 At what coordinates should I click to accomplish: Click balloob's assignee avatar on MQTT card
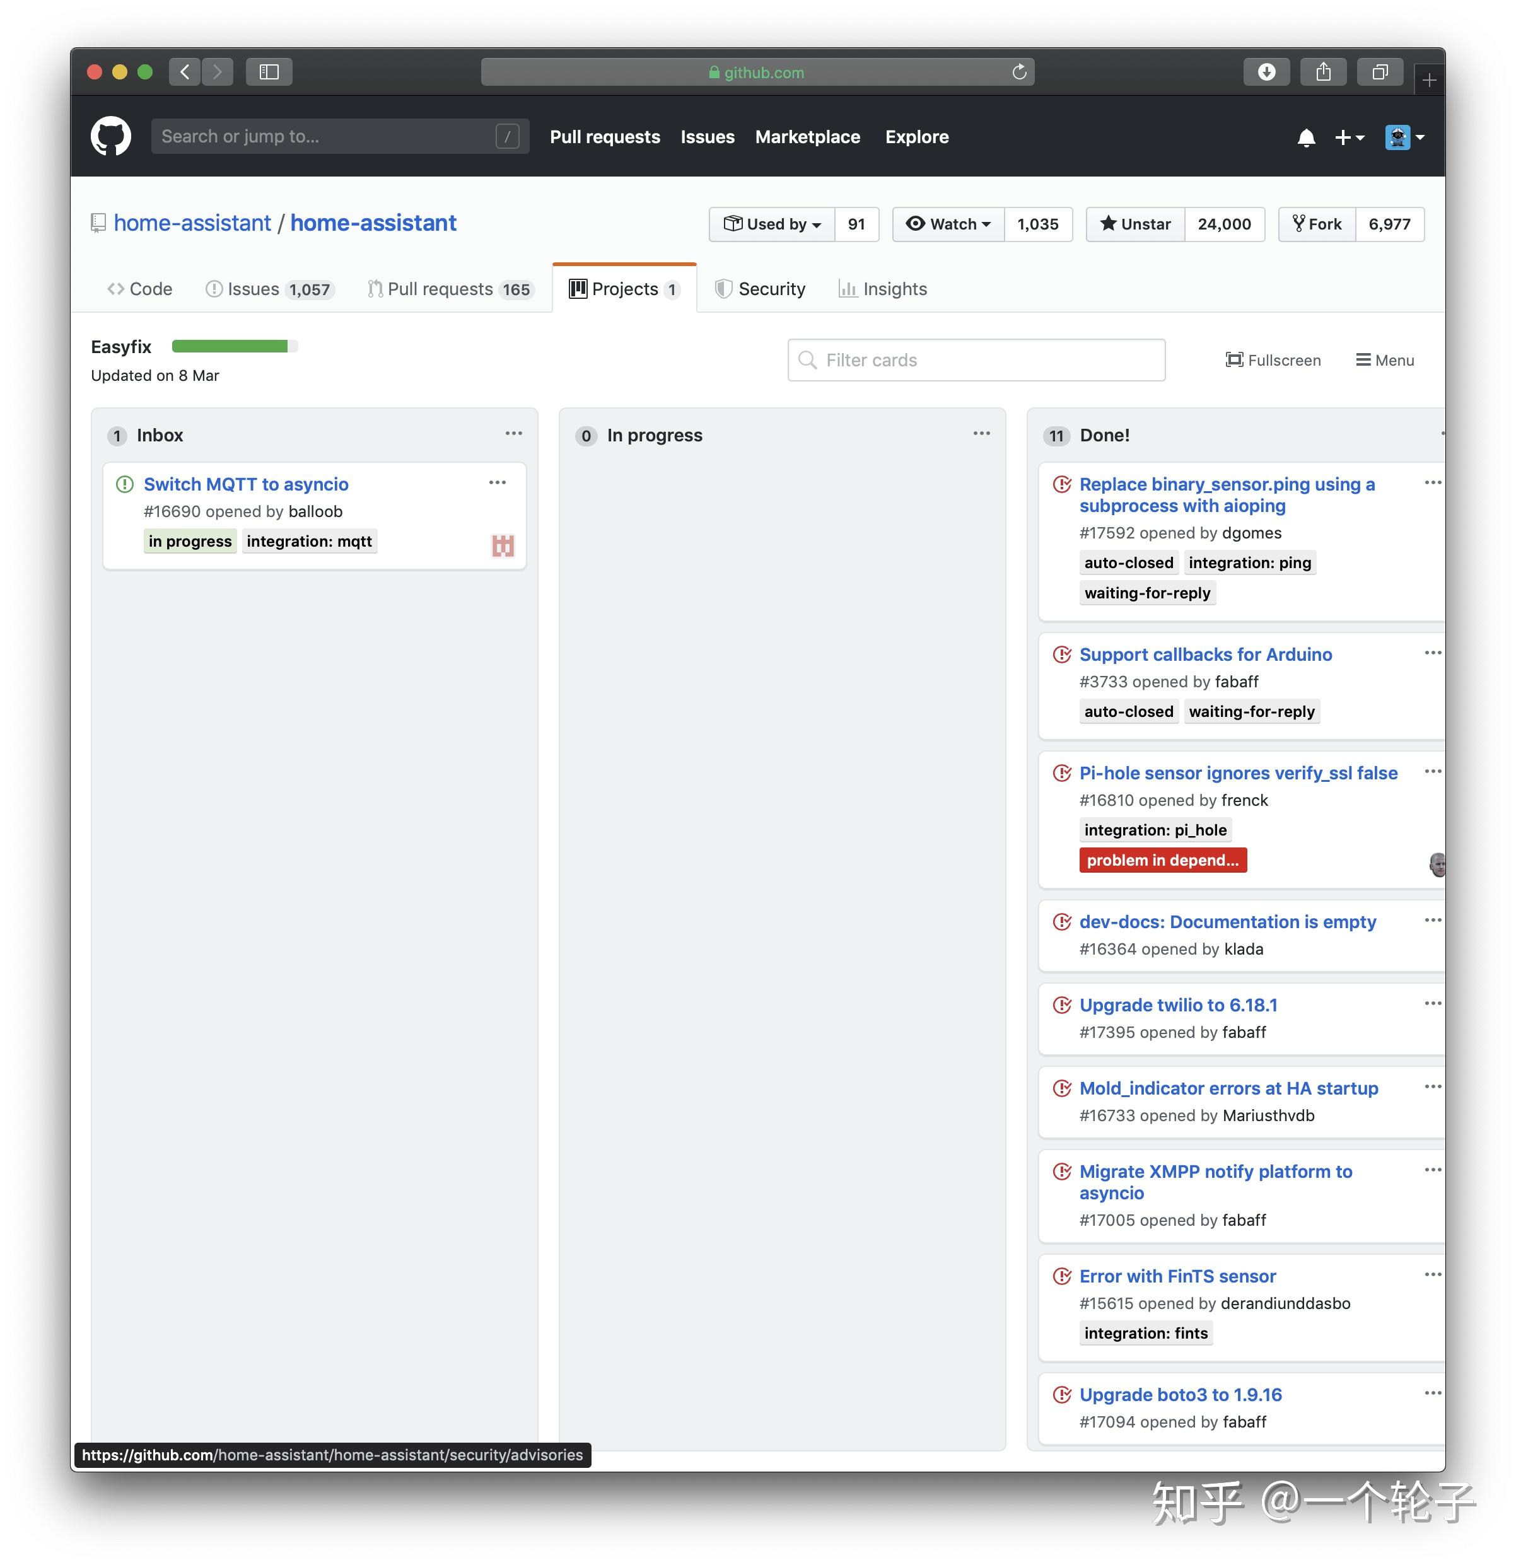(x=503, y=545)
